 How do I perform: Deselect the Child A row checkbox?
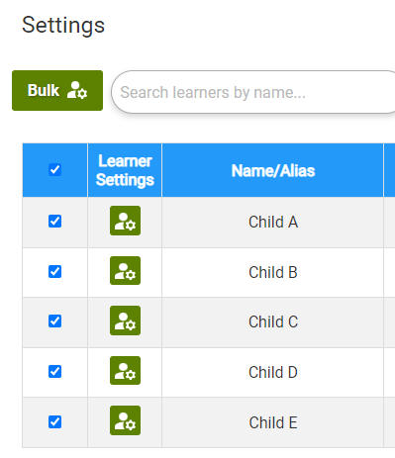(x=54, y=222)
